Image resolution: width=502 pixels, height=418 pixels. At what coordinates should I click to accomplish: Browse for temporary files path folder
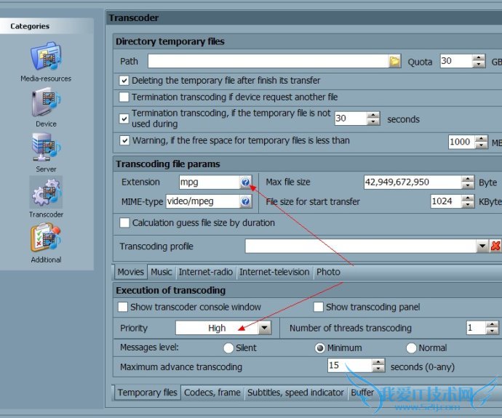pyautogui.click(x=395, y=61)
